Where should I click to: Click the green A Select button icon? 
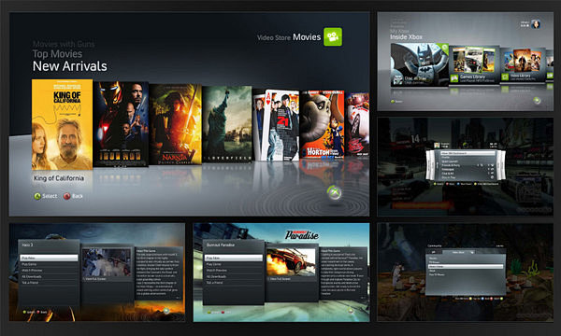(x=37, y=196)
